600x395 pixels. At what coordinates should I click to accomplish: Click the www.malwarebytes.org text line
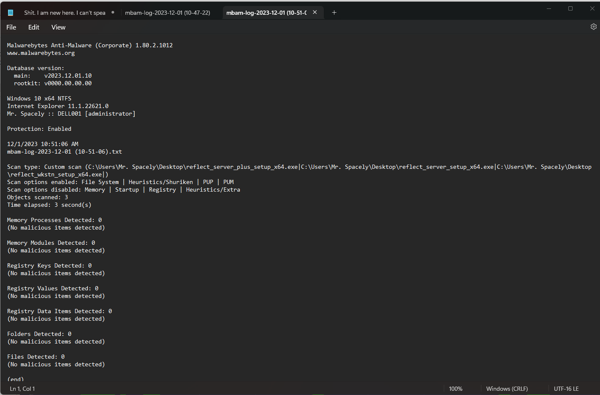pyautogui.click(x=41, y=53)
